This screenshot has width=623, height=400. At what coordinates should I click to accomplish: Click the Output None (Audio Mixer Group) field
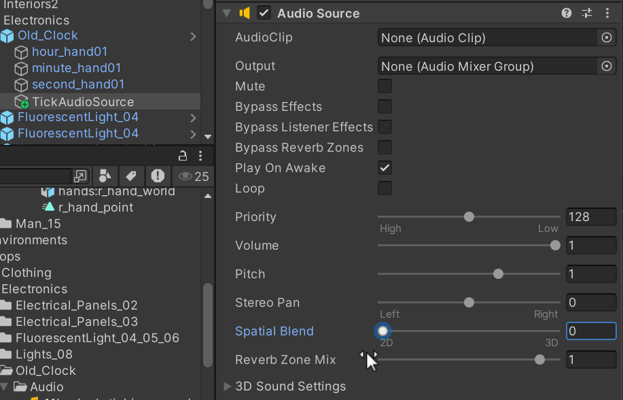tap(487, 66)
